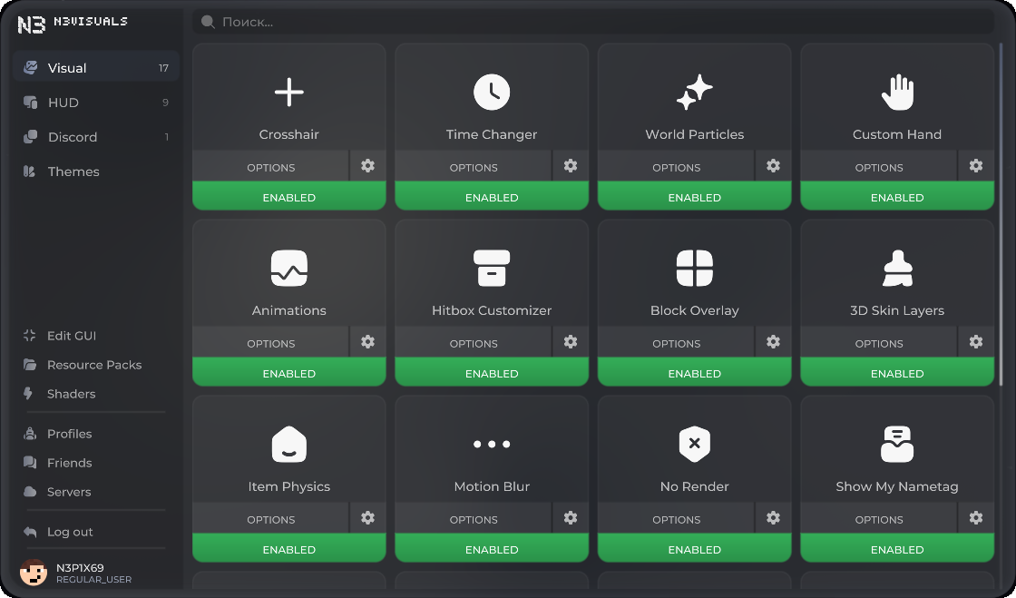
Task: Disable the Item Physics module
Action: tap(289, 549)
